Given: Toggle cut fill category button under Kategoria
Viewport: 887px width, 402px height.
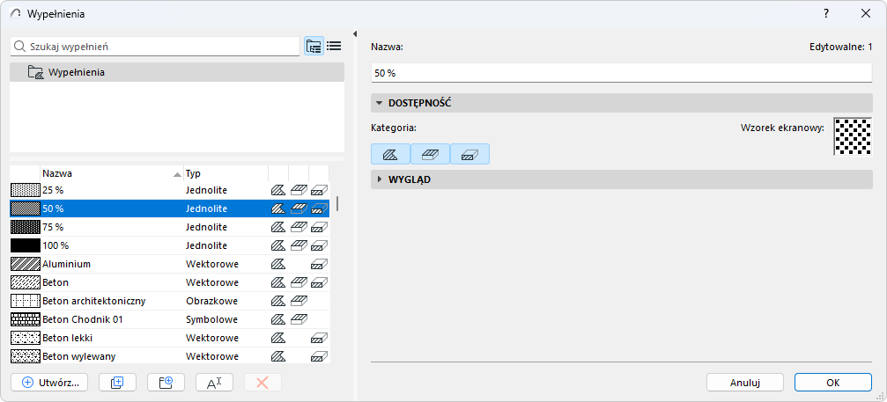Looking at the screenshot, I should 469,154.
